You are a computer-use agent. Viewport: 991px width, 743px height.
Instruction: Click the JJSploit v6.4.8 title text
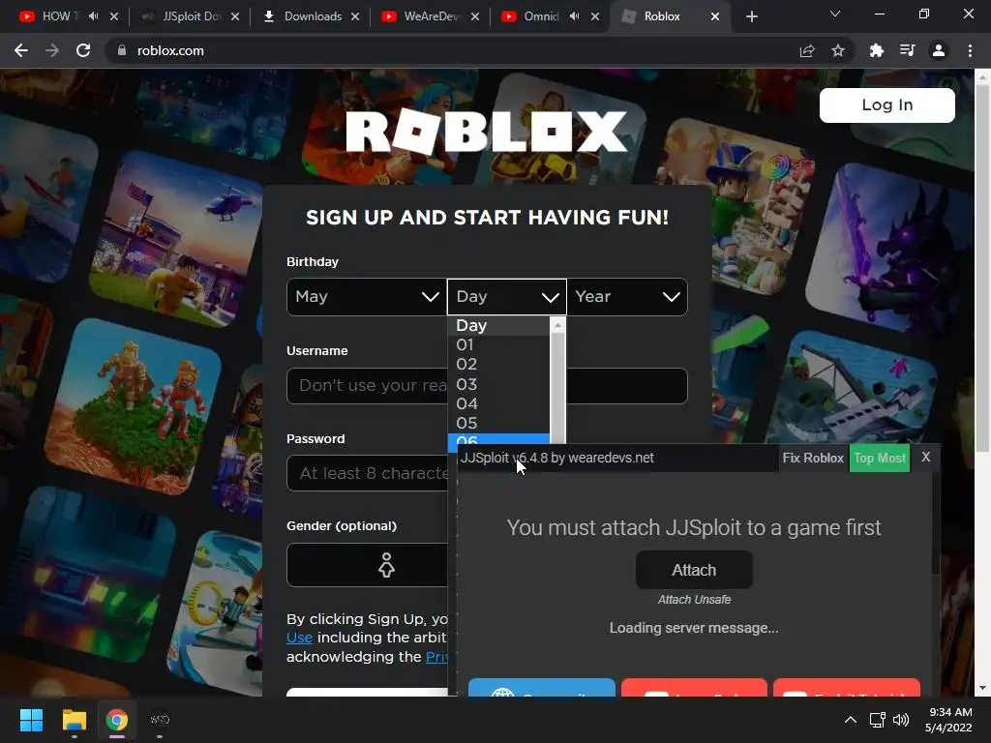[556, 458]
